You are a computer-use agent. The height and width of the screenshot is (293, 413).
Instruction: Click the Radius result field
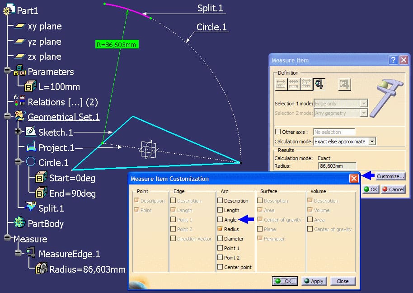tap(337, 166)
